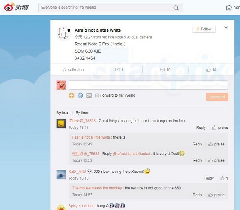Open the duck avatar of first commenter
The width and height of the screenshot is (240, 210).
coord(61,124)
